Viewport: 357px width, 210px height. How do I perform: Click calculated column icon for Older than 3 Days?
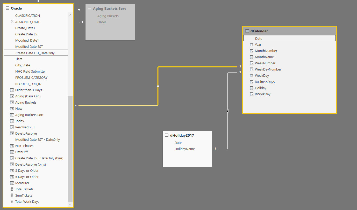pos(12,90)
